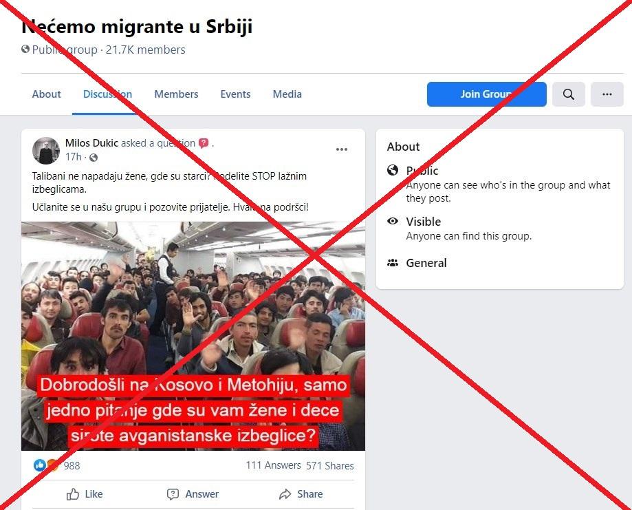Click the post's globe privacy icon
This screenshot has height=510, width=632.
click(x=94, y=158)
